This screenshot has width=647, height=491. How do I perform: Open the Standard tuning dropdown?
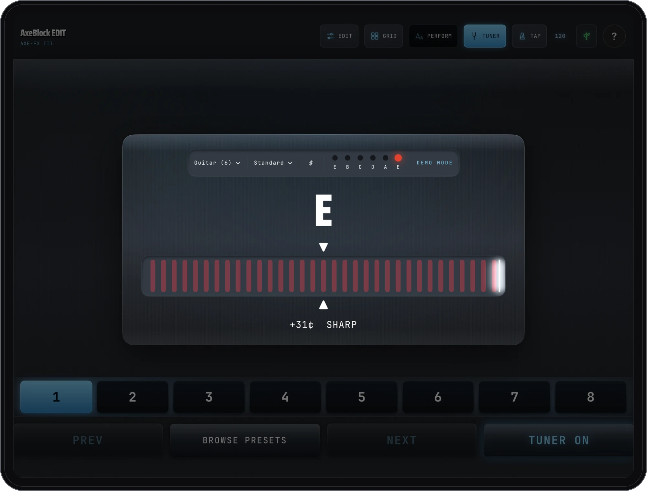coord(273,163)
